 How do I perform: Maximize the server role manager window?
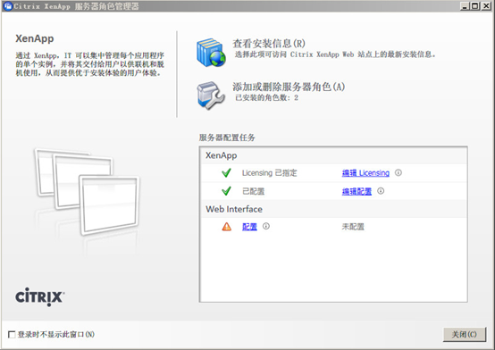[474, 6]
